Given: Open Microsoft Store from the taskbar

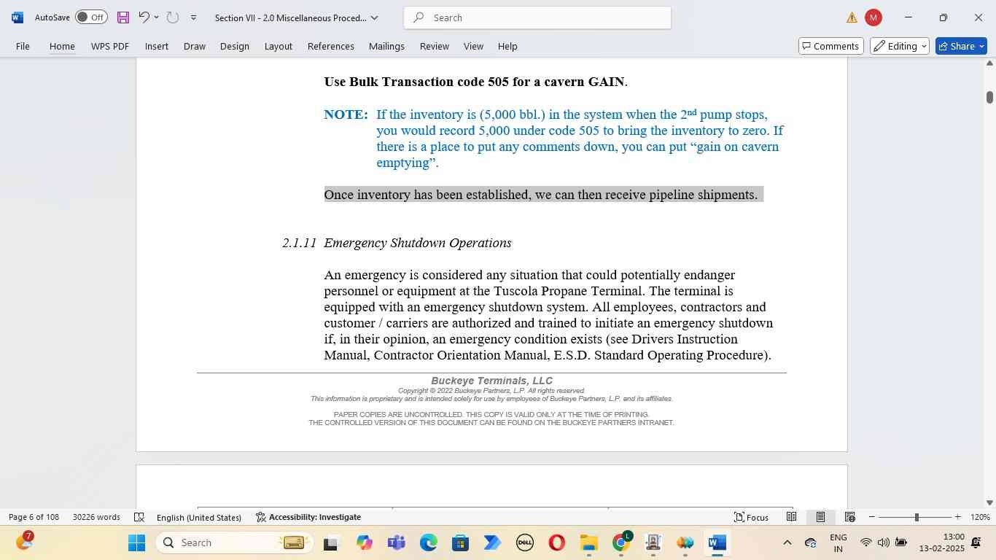Looking at the screenshot, I should (460, 542).
